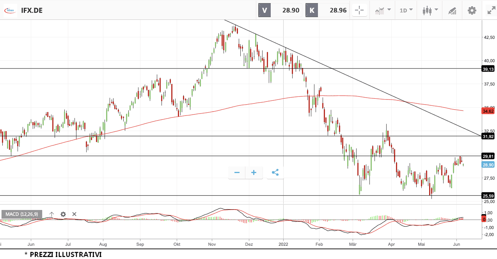Select the 25,59 horizontal line price label
497x259 pixels.
coord(488,196)
